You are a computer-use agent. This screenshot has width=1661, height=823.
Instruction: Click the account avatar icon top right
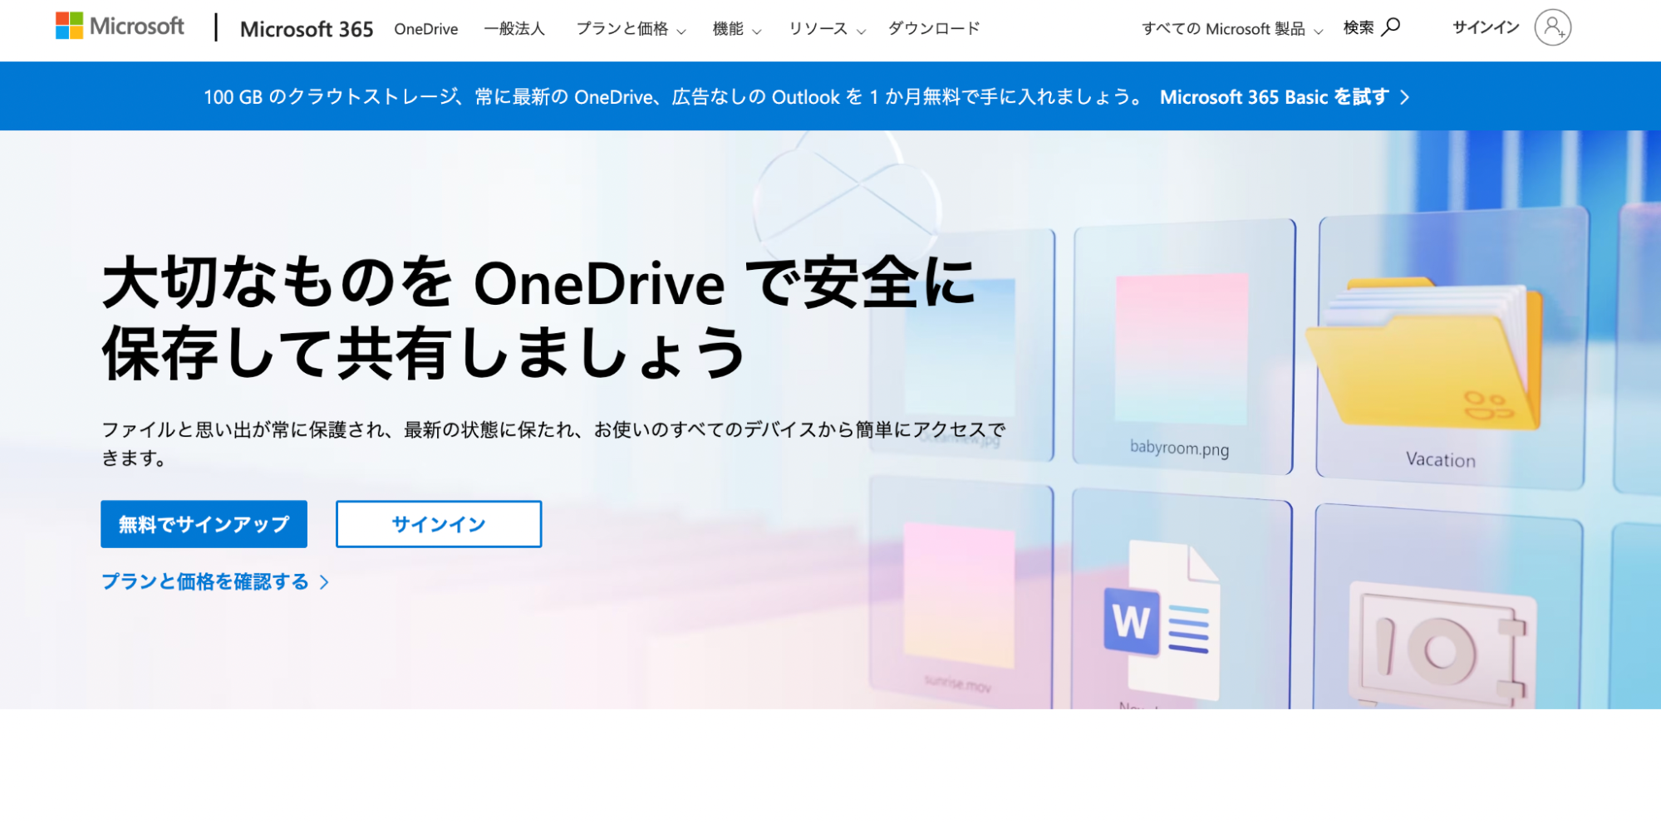1552,27
